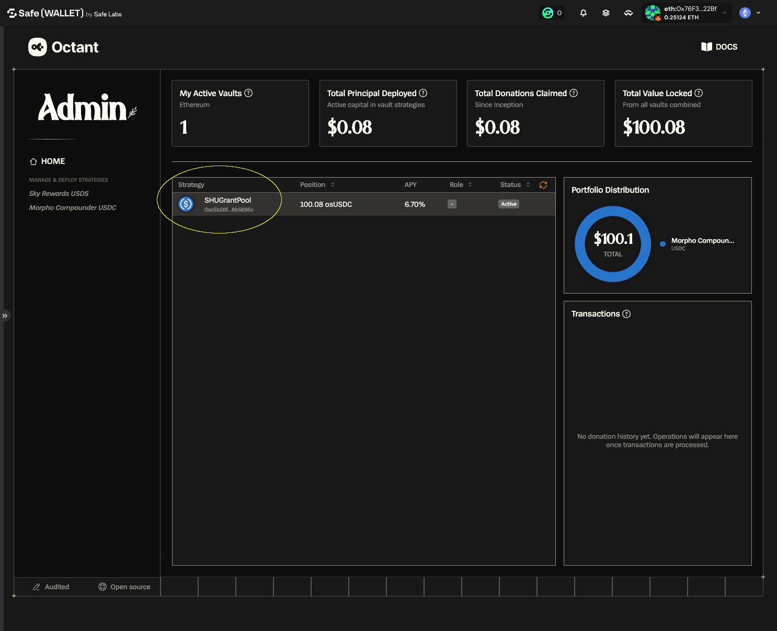Click the 0.25124 ETH balance

pos(681,17)
